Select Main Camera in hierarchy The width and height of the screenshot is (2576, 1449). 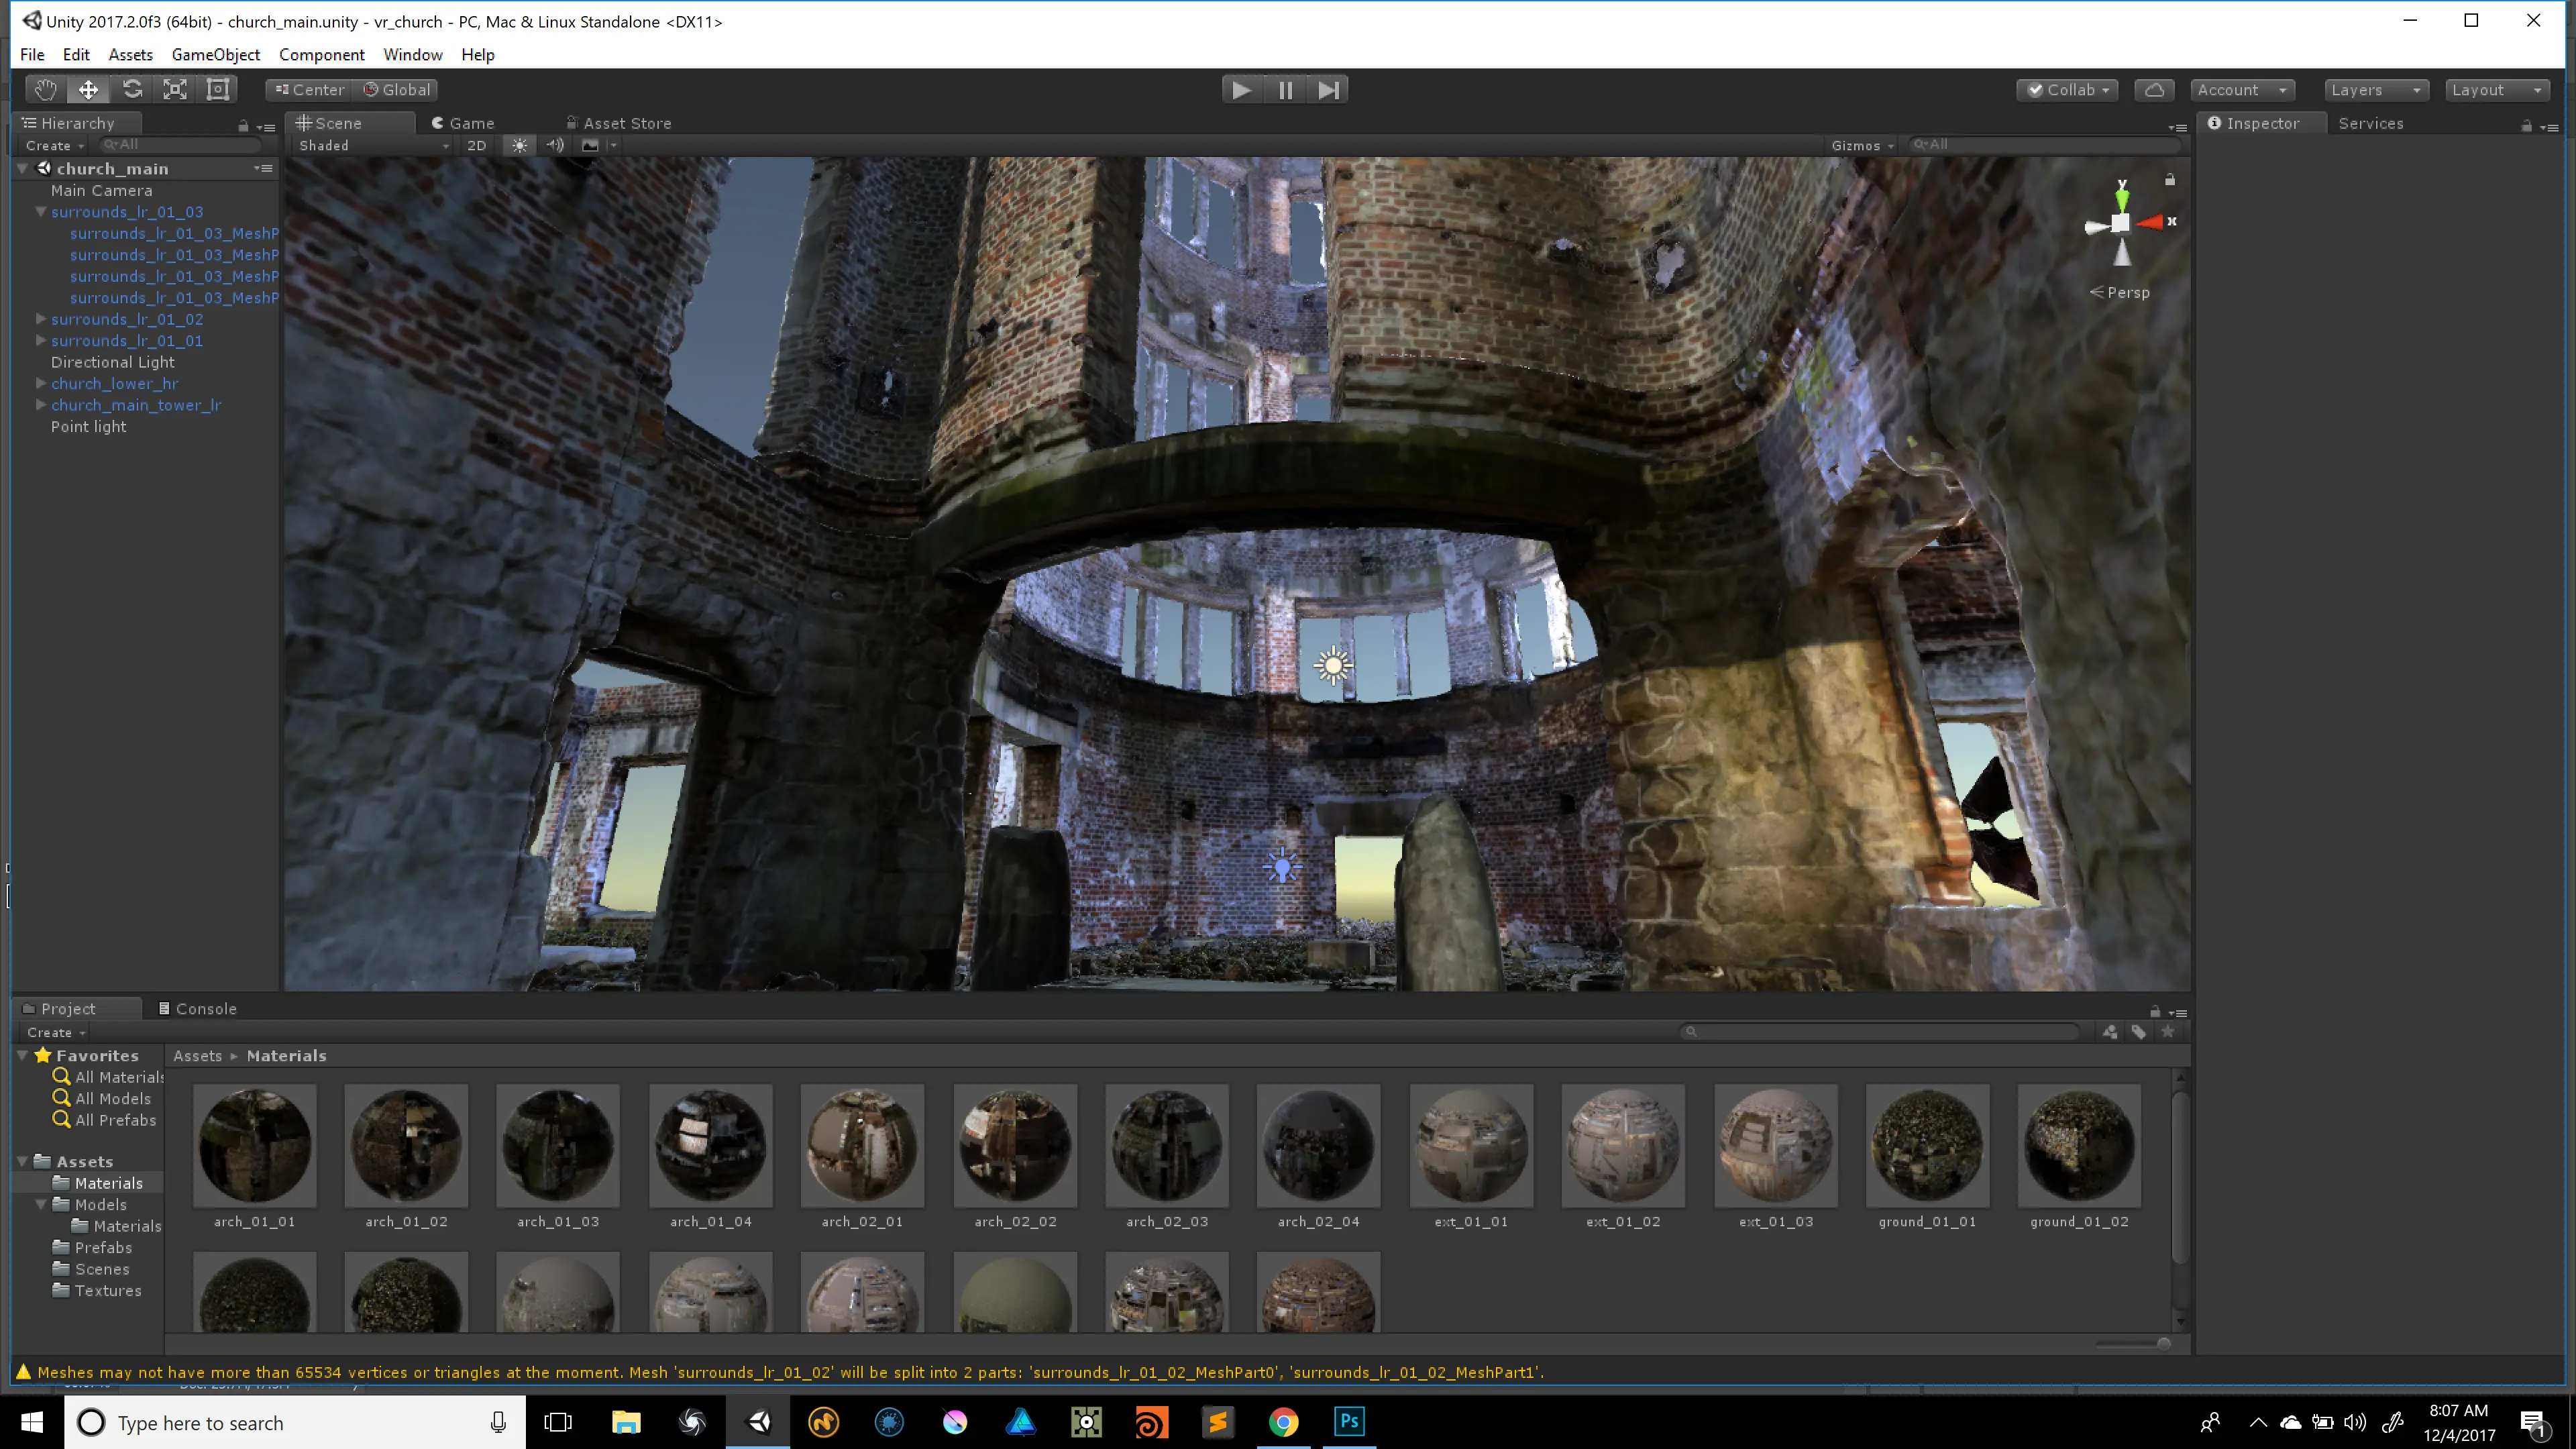coord(102,190)
